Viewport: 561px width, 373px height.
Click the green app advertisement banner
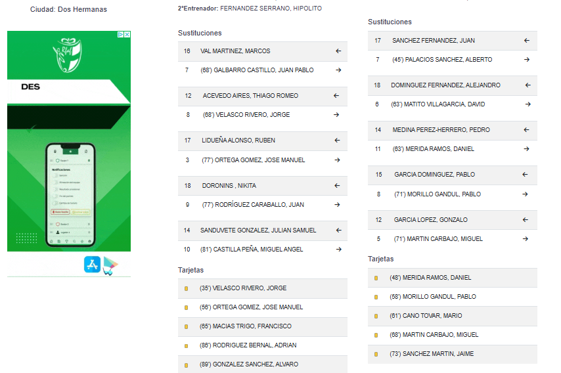[x=69, y=141]
